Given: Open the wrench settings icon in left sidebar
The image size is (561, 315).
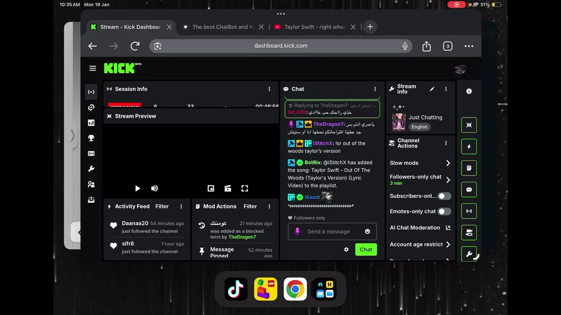Looking at the screenshot, I should 91,169.
